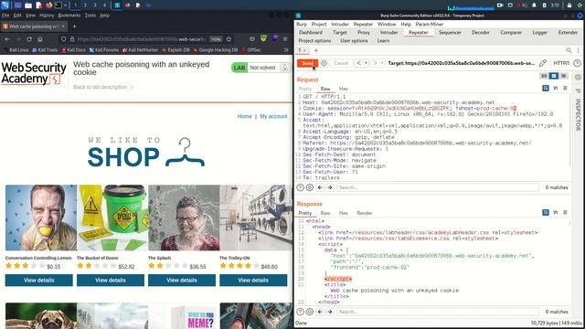
Task: Go to previous request with back arrow
Action: click(358, 63)
